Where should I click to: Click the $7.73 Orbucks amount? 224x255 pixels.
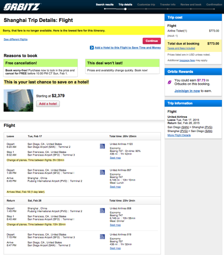click(x=201, y=80)
